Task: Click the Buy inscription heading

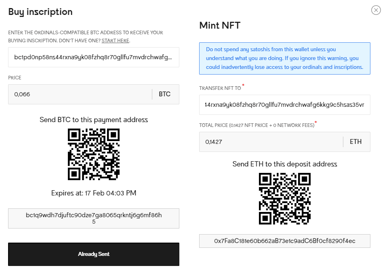Action: coord(40,12)
